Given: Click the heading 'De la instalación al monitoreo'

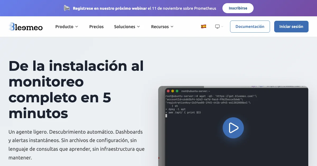Looking at the screenshot, I should coord(76,89).
